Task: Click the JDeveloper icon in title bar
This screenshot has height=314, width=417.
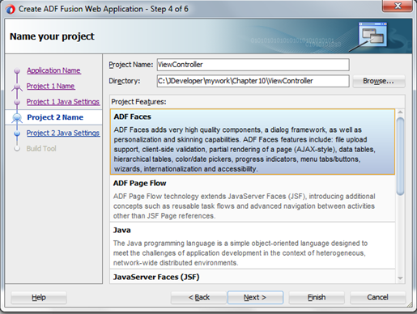Action: [x=11, y=9]
